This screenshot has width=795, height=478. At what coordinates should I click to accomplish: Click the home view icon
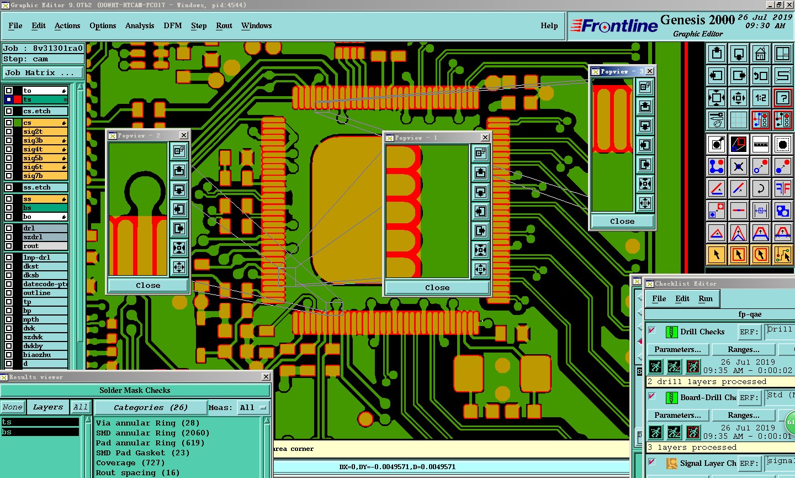[x=761, y=54]
